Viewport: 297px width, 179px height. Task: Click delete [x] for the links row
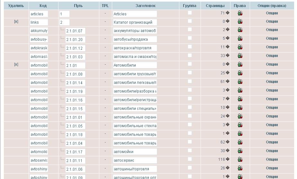(16, 22)
